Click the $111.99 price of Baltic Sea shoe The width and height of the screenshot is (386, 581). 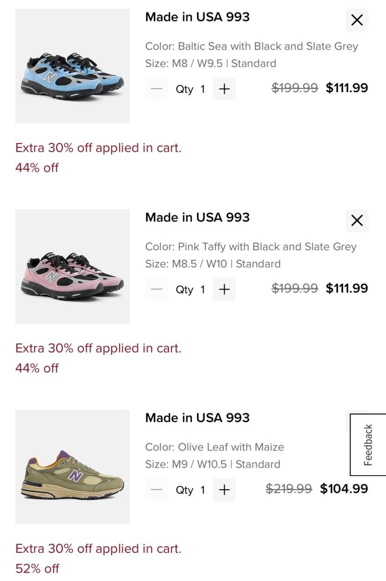pyautogui.click(x=346, y=88)
